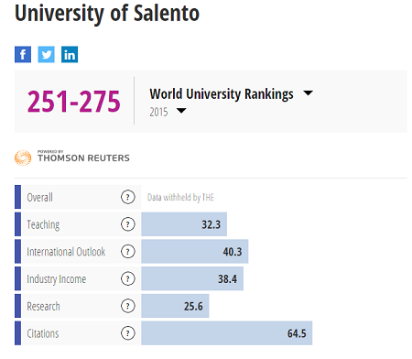The width and height of the screenshot is (412, 359).
Task: Open help icon beside Teaching
Action: 128,224
